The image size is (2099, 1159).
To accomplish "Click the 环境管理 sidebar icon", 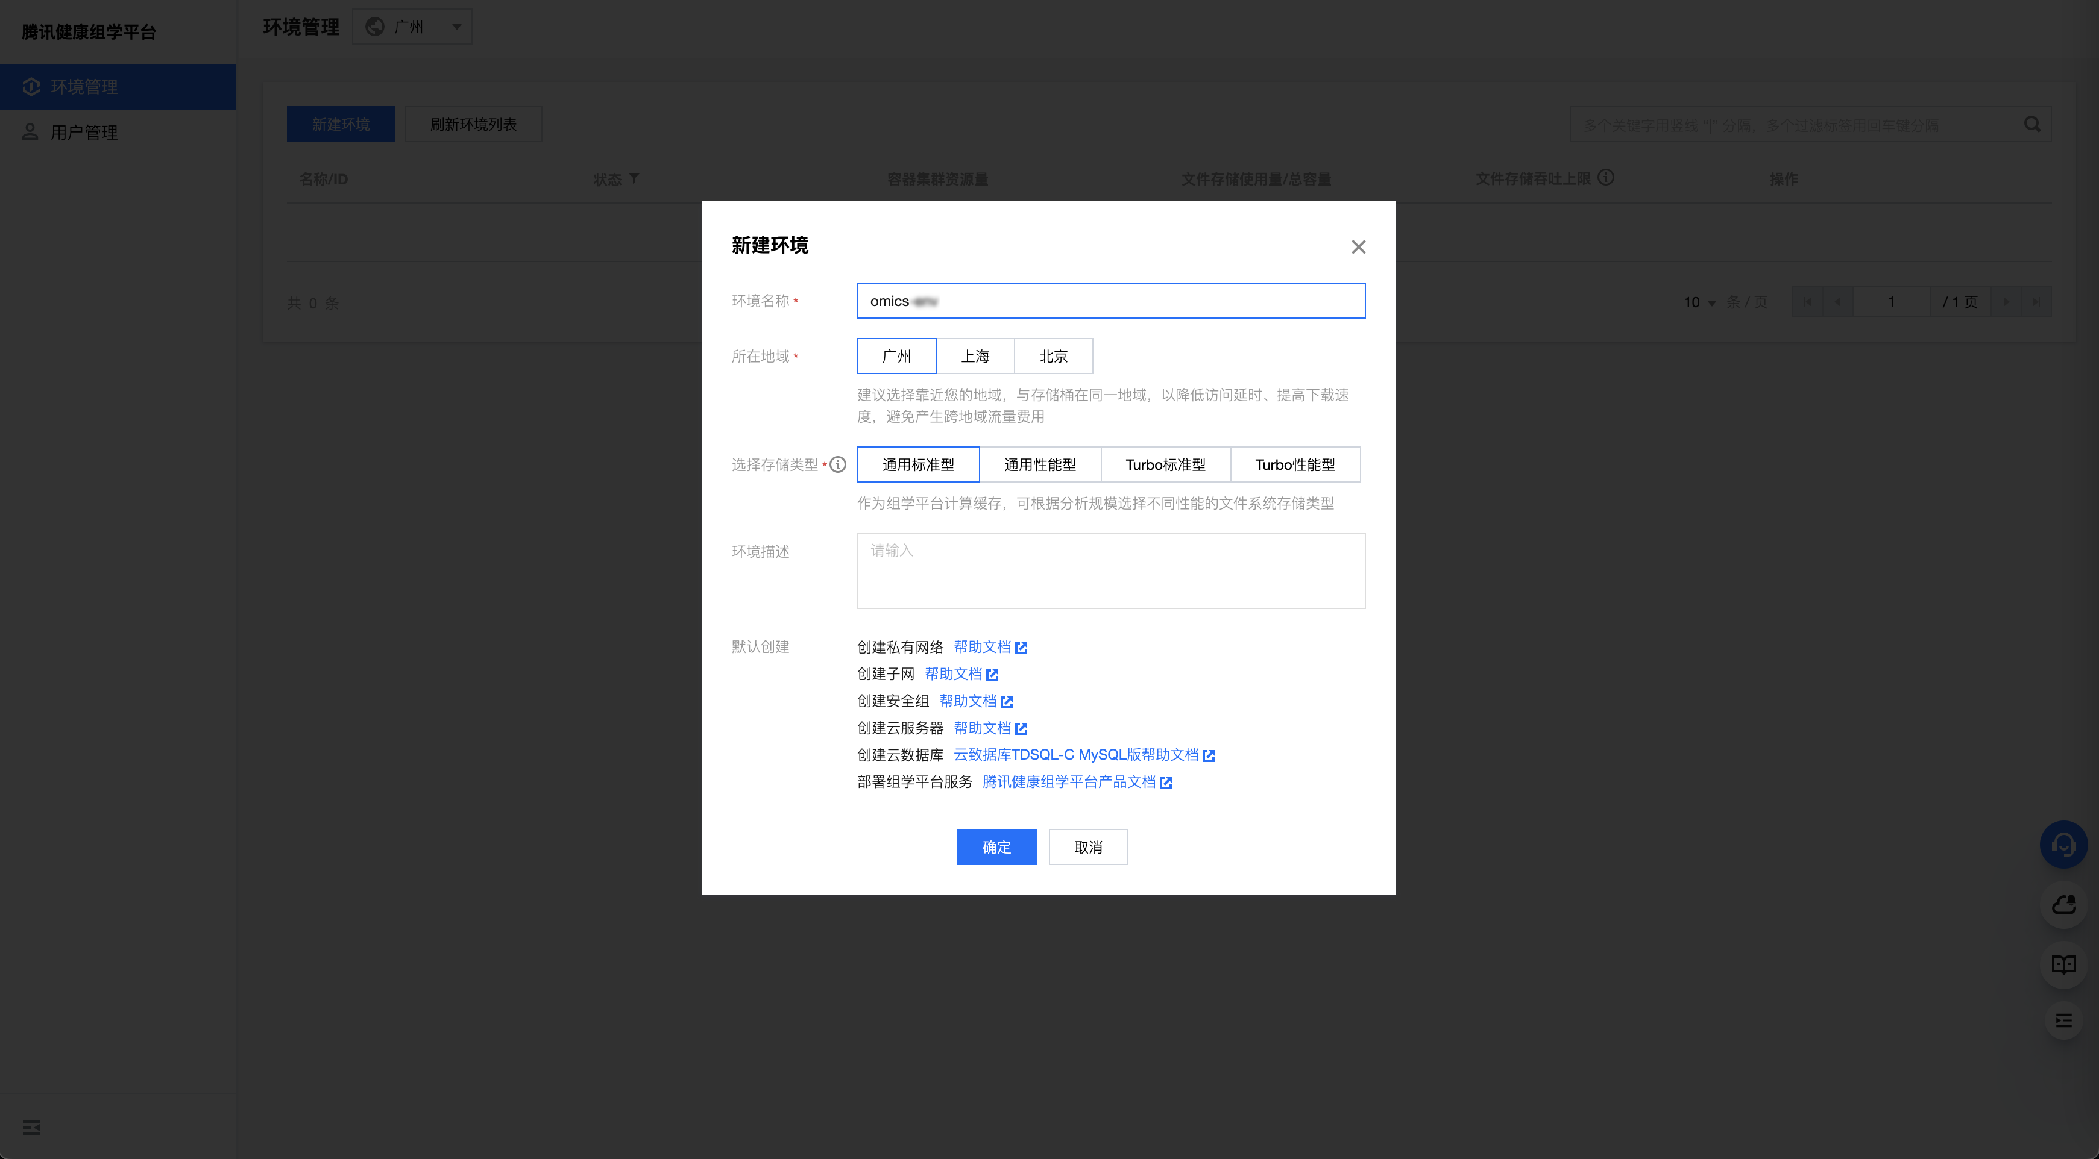I will 31,86.
